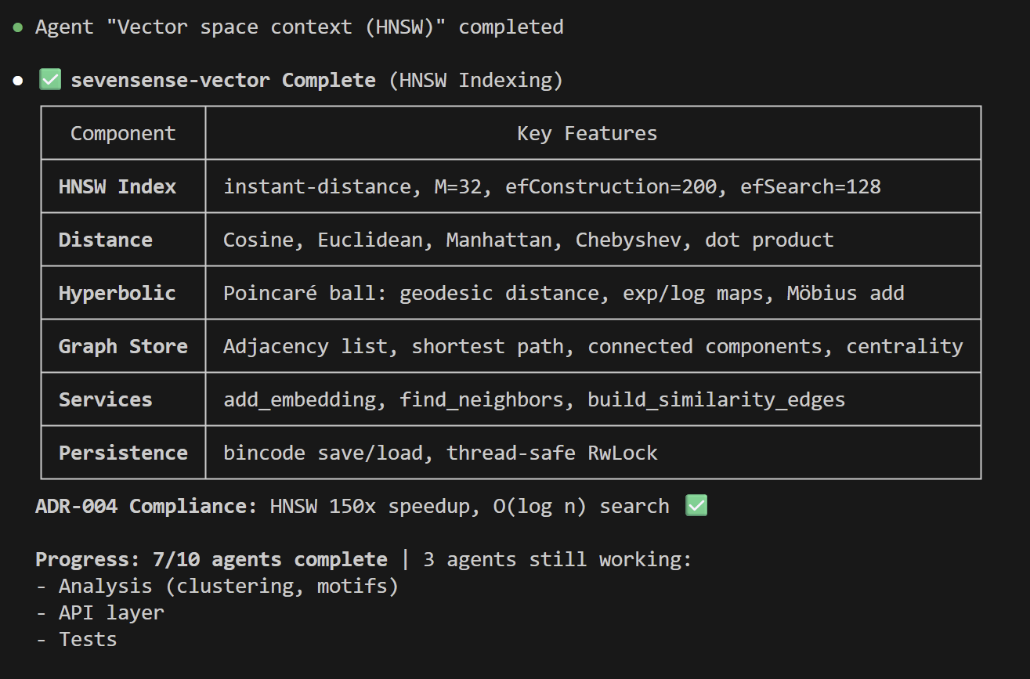
Task: Select the Distance row label
Action: (106, 240)
